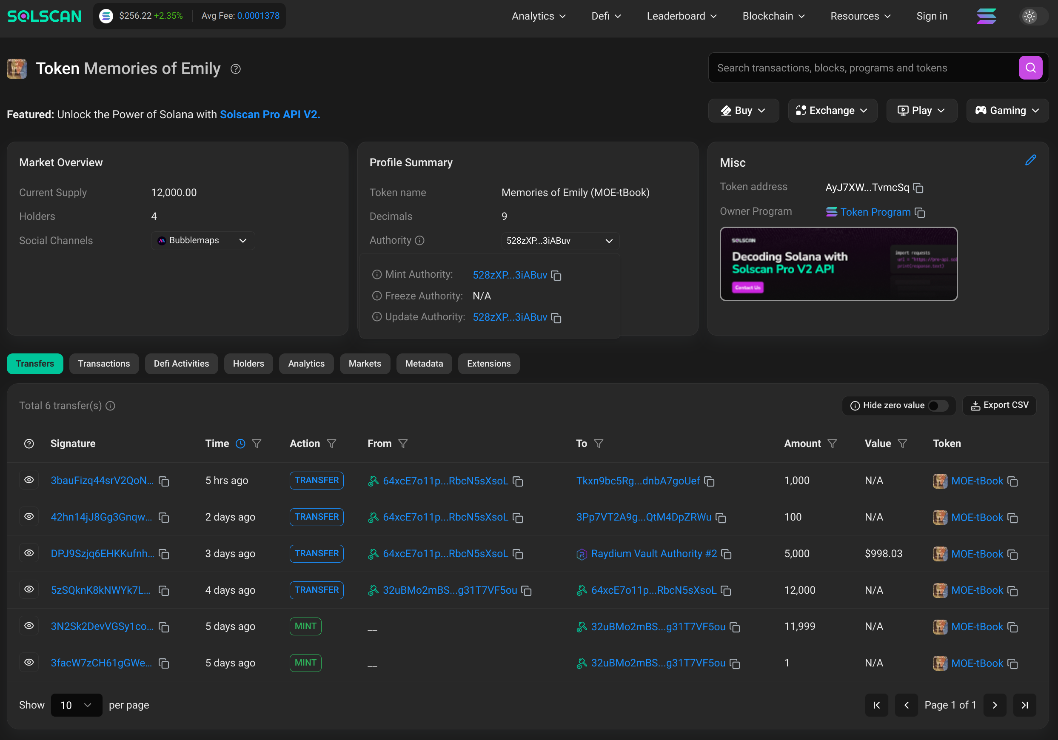This screenshot has height=740, width=1058.
Task: Click the pencil edit icon in Misc
Action: click(x=1030, y=160)
